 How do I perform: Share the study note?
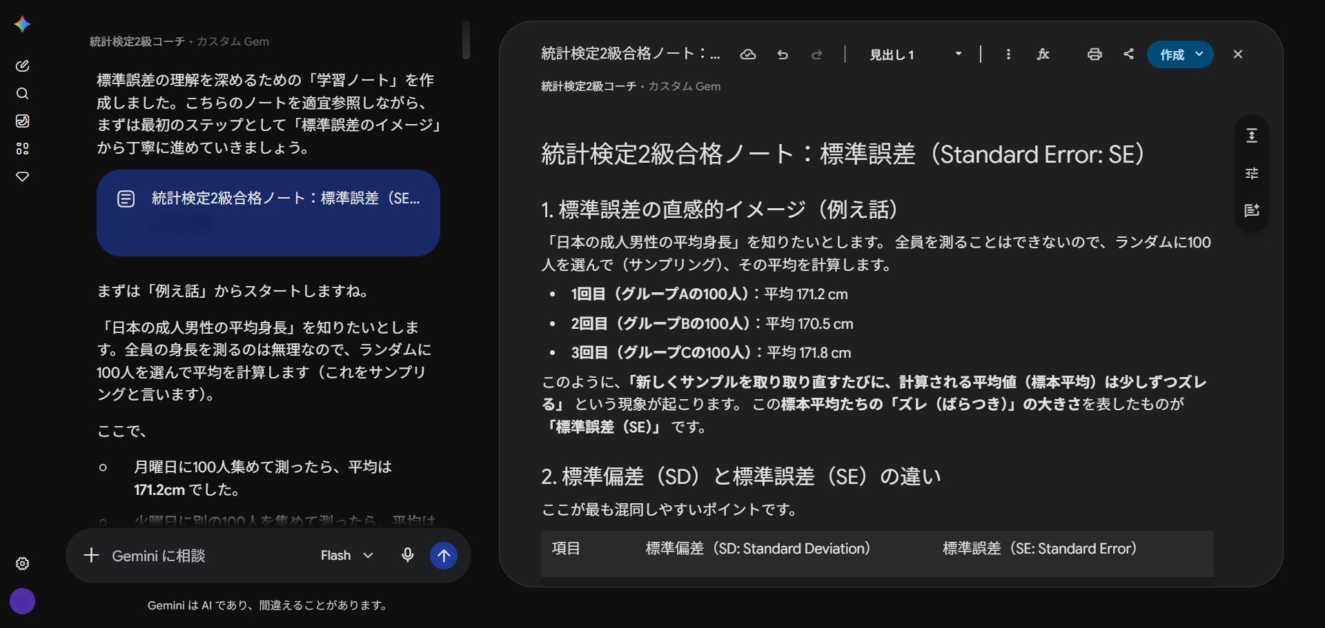[x=1129, y=54]
